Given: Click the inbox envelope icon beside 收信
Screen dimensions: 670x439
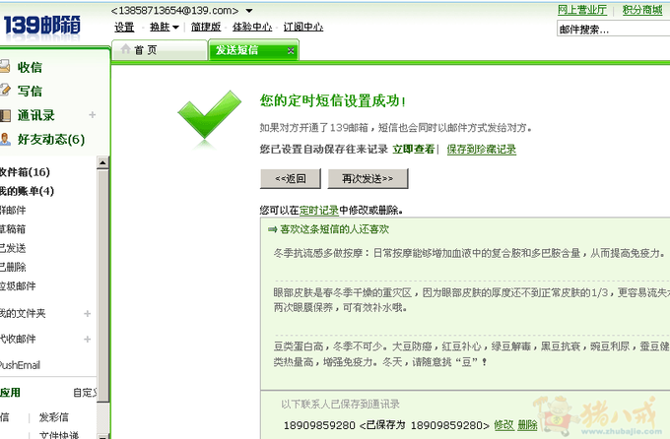Looking at the screenshot, I should pos(5,67).
